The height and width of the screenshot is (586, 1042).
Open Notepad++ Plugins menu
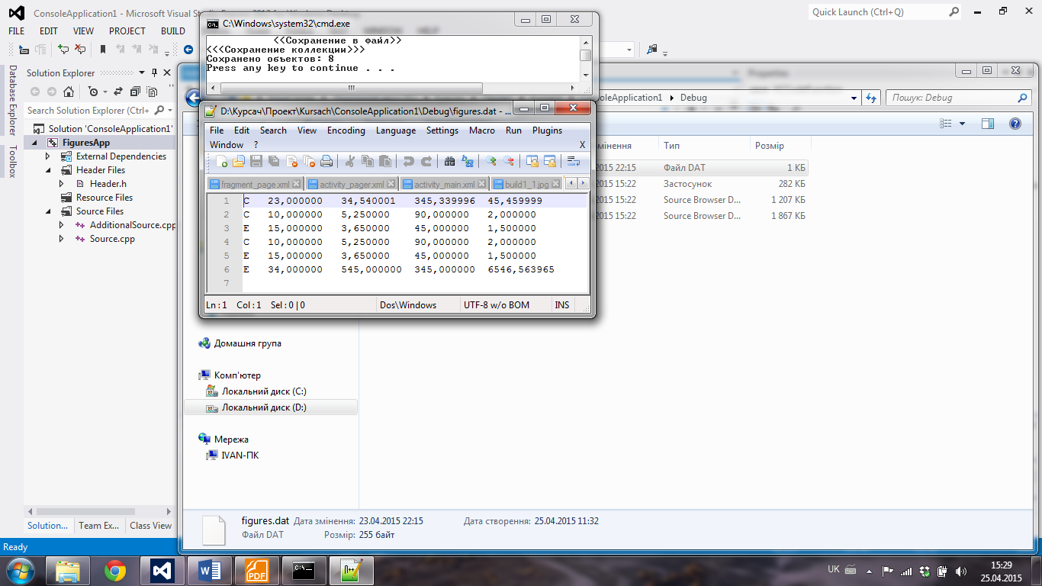[547, 130]
